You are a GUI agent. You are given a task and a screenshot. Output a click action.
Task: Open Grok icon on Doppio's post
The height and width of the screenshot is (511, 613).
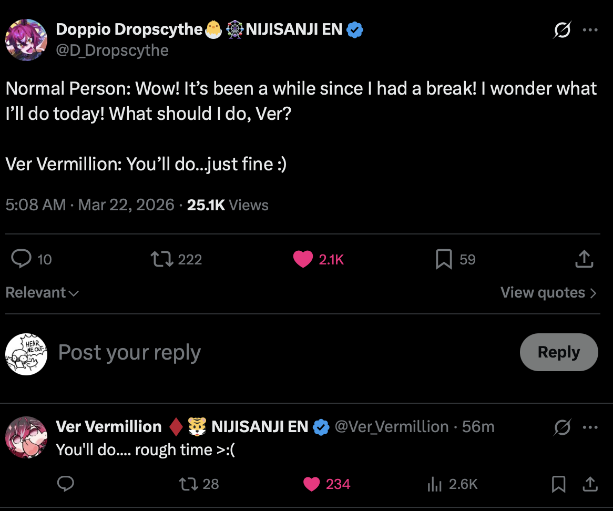coord(562,30)
